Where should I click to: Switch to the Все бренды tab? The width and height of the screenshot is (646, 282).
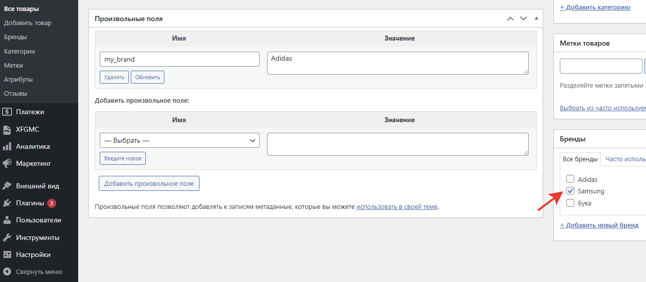(580, 159)
